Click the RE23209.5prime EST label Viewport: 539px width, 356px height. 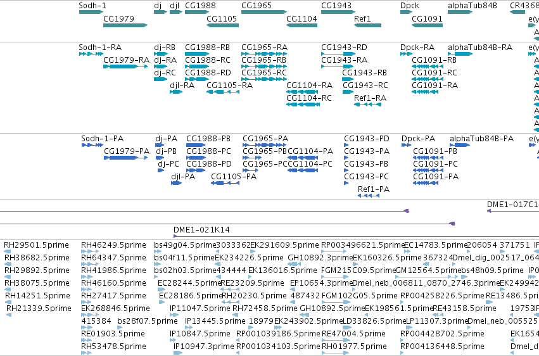(x=252, y=283)
